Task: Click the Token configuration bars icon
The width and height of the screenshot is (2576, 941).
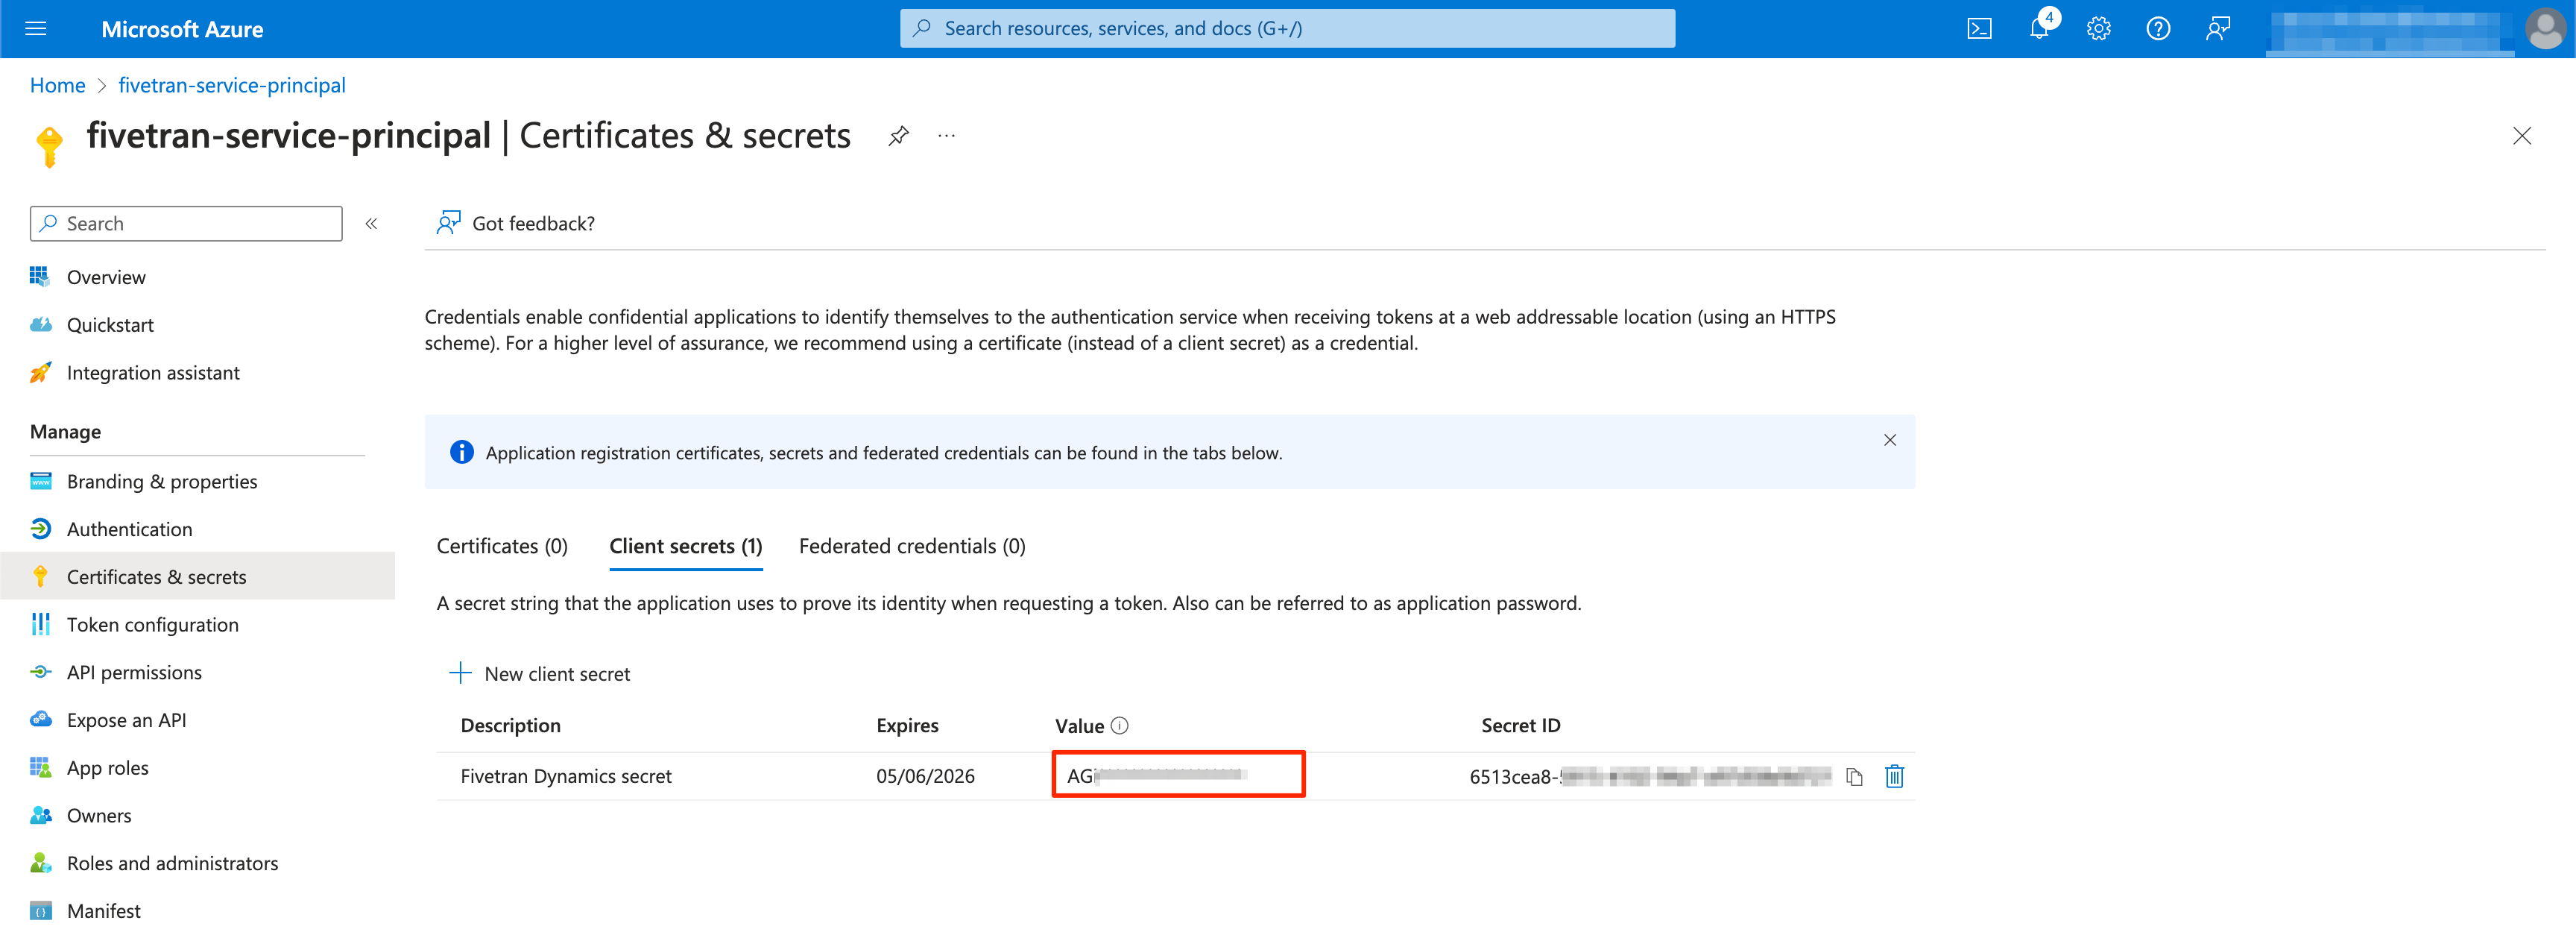Action: (40, 624)
